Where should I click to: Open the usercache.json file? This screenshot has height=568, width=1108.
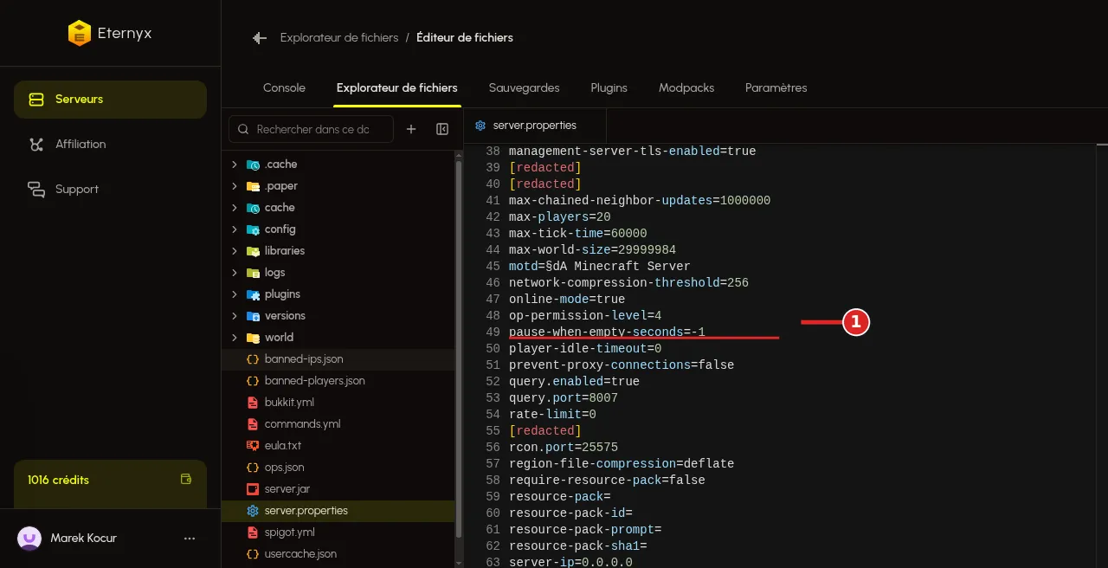pyautogui.click(x=338, y=554)
